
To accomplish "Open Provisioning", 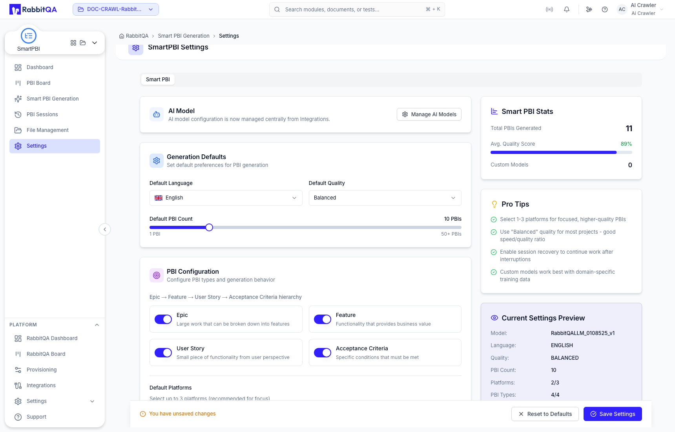I will point(55,370).
